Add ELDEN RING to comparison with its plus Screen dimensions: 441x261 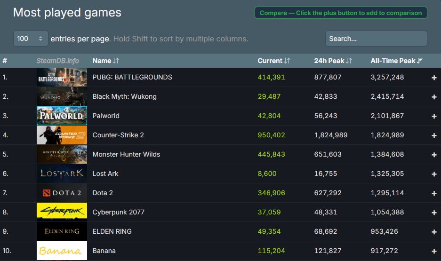tap(434, 232)
